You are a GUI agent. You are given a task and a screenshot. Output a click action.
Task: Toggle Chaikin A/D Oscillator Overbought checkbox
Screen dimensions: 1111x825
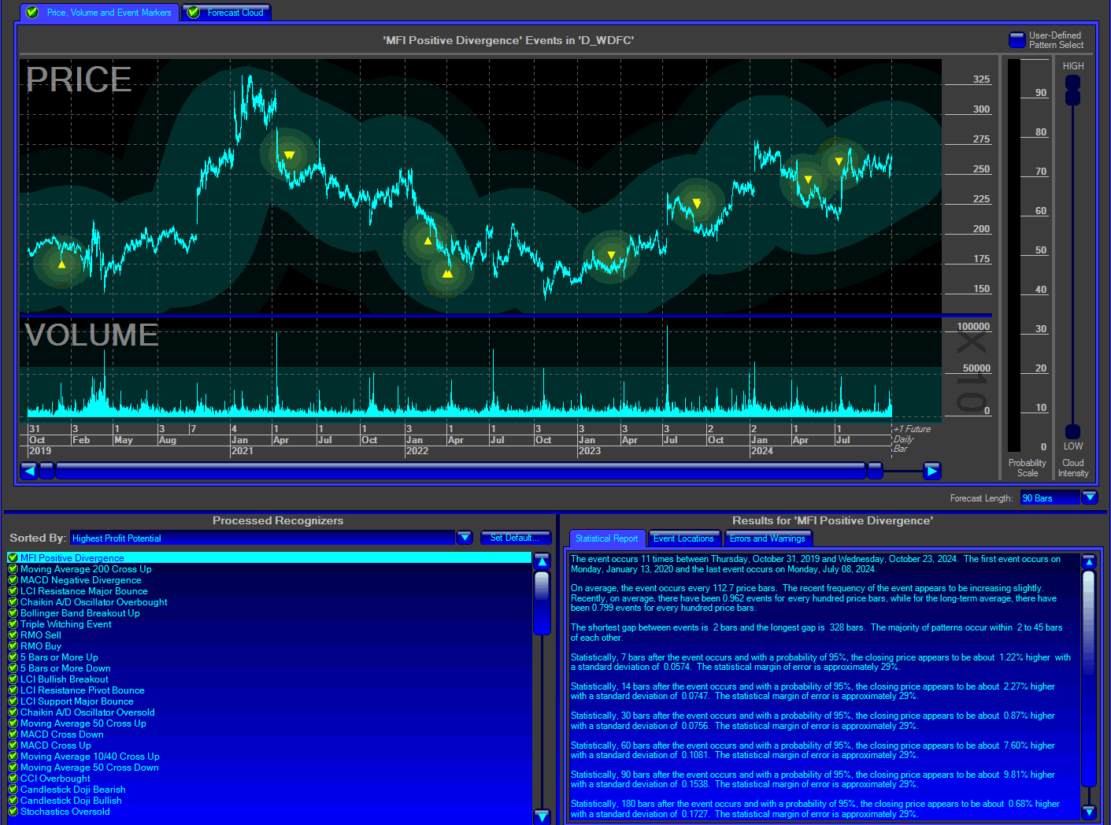click(x=13, y=602)
